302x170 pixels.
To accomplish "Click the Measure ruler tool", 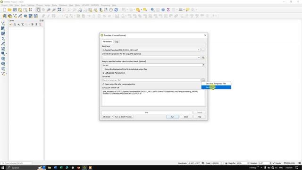I will [x=180, y=10].
